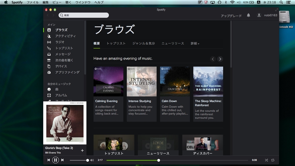Click the user profile avatar icon
This screenshot has width=295, height=166.
259,15
